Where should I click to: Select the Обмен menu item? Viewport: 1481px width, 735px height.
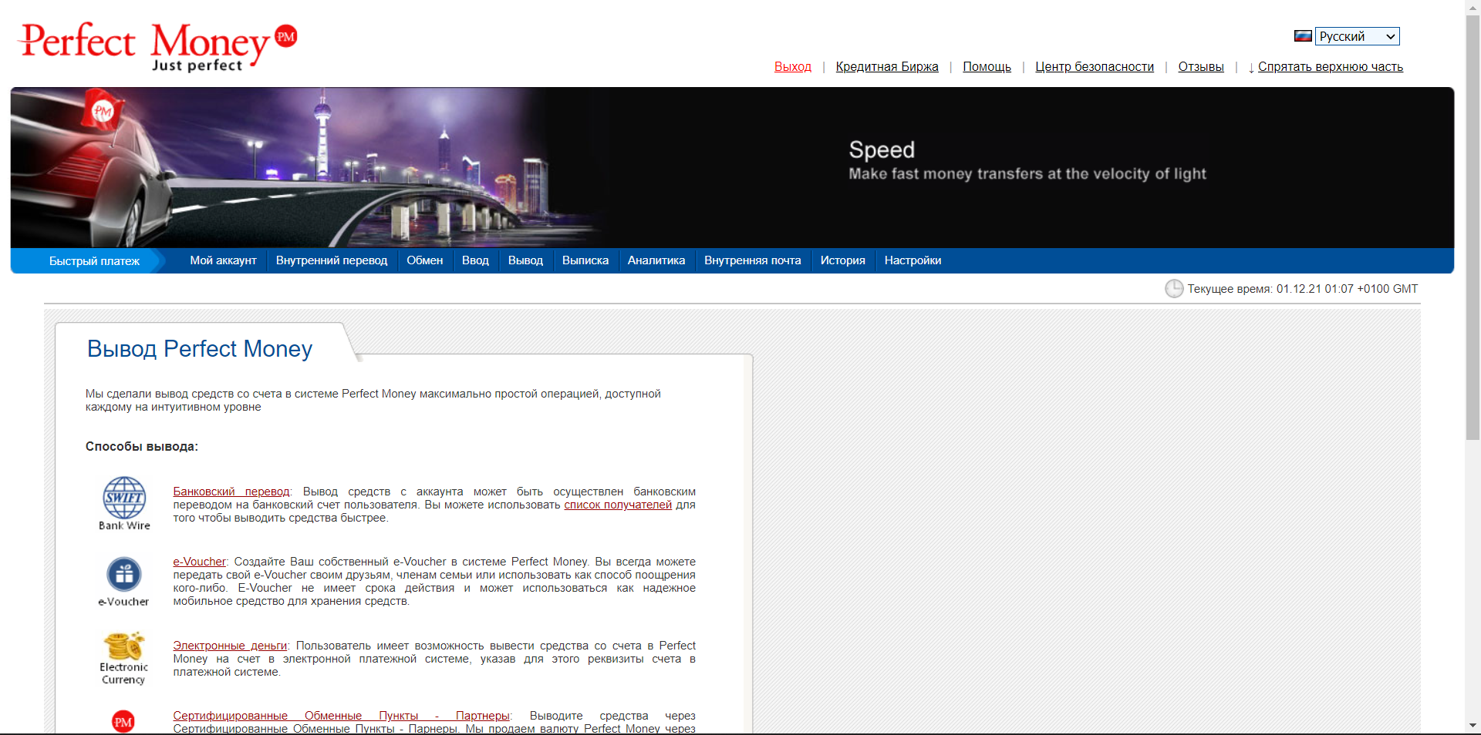(x=425, y=260)
